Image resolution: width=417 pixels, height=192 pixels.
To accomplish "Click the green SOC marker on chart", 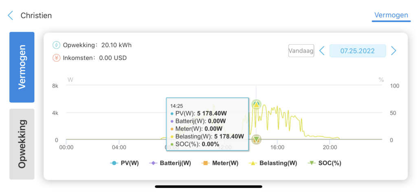I will pyautogui.click(x=256, y=139).
